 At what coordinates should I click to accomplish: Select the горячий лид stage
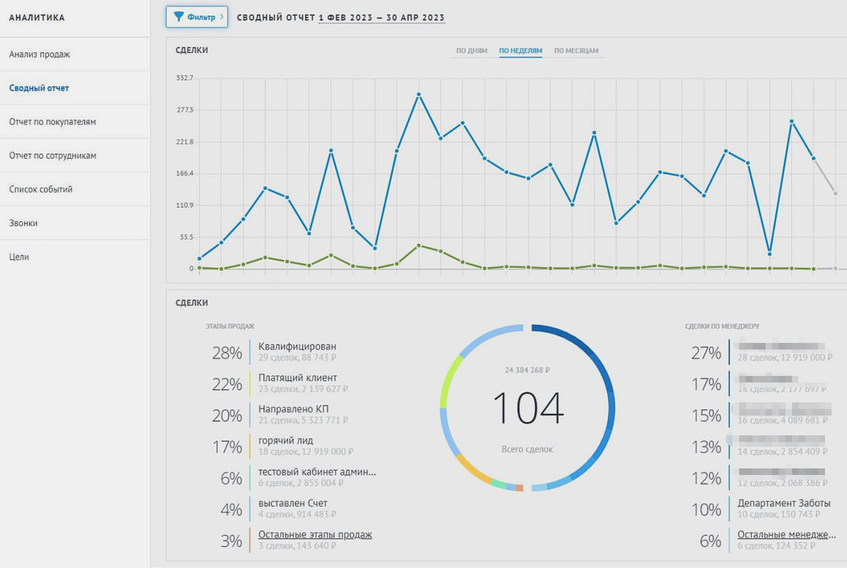285,440
